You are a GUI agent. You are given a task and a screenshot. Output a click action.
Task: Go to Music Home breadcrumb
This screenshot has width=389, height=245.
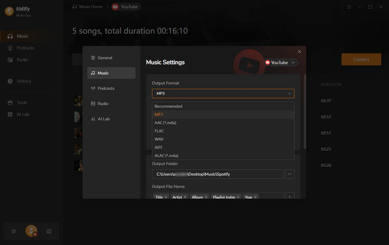click(x=88, y=7)
